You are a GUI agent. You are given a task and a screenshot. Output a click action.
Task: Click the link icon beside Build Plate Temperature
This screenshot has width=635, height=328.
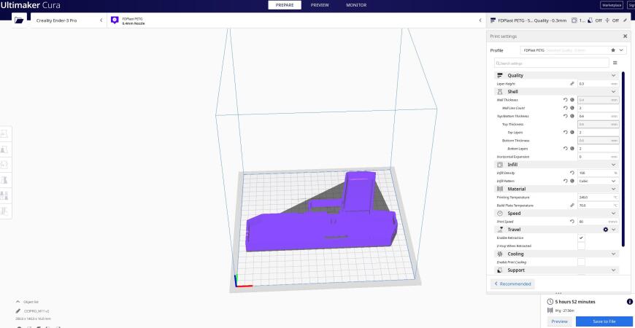click(x=571, y=205)
